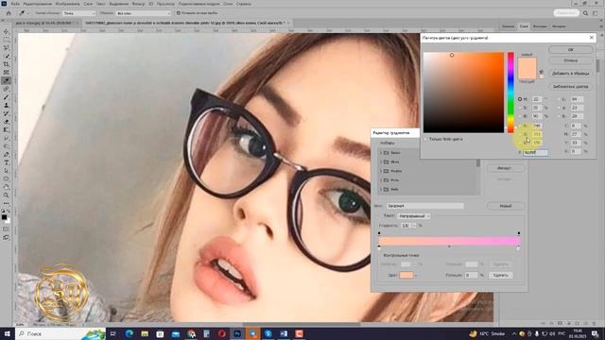This screenshot has width=605, height=340.
Task: Click the active Удалить button beside position
Action: pyautogui.click(x=501, y=275)
